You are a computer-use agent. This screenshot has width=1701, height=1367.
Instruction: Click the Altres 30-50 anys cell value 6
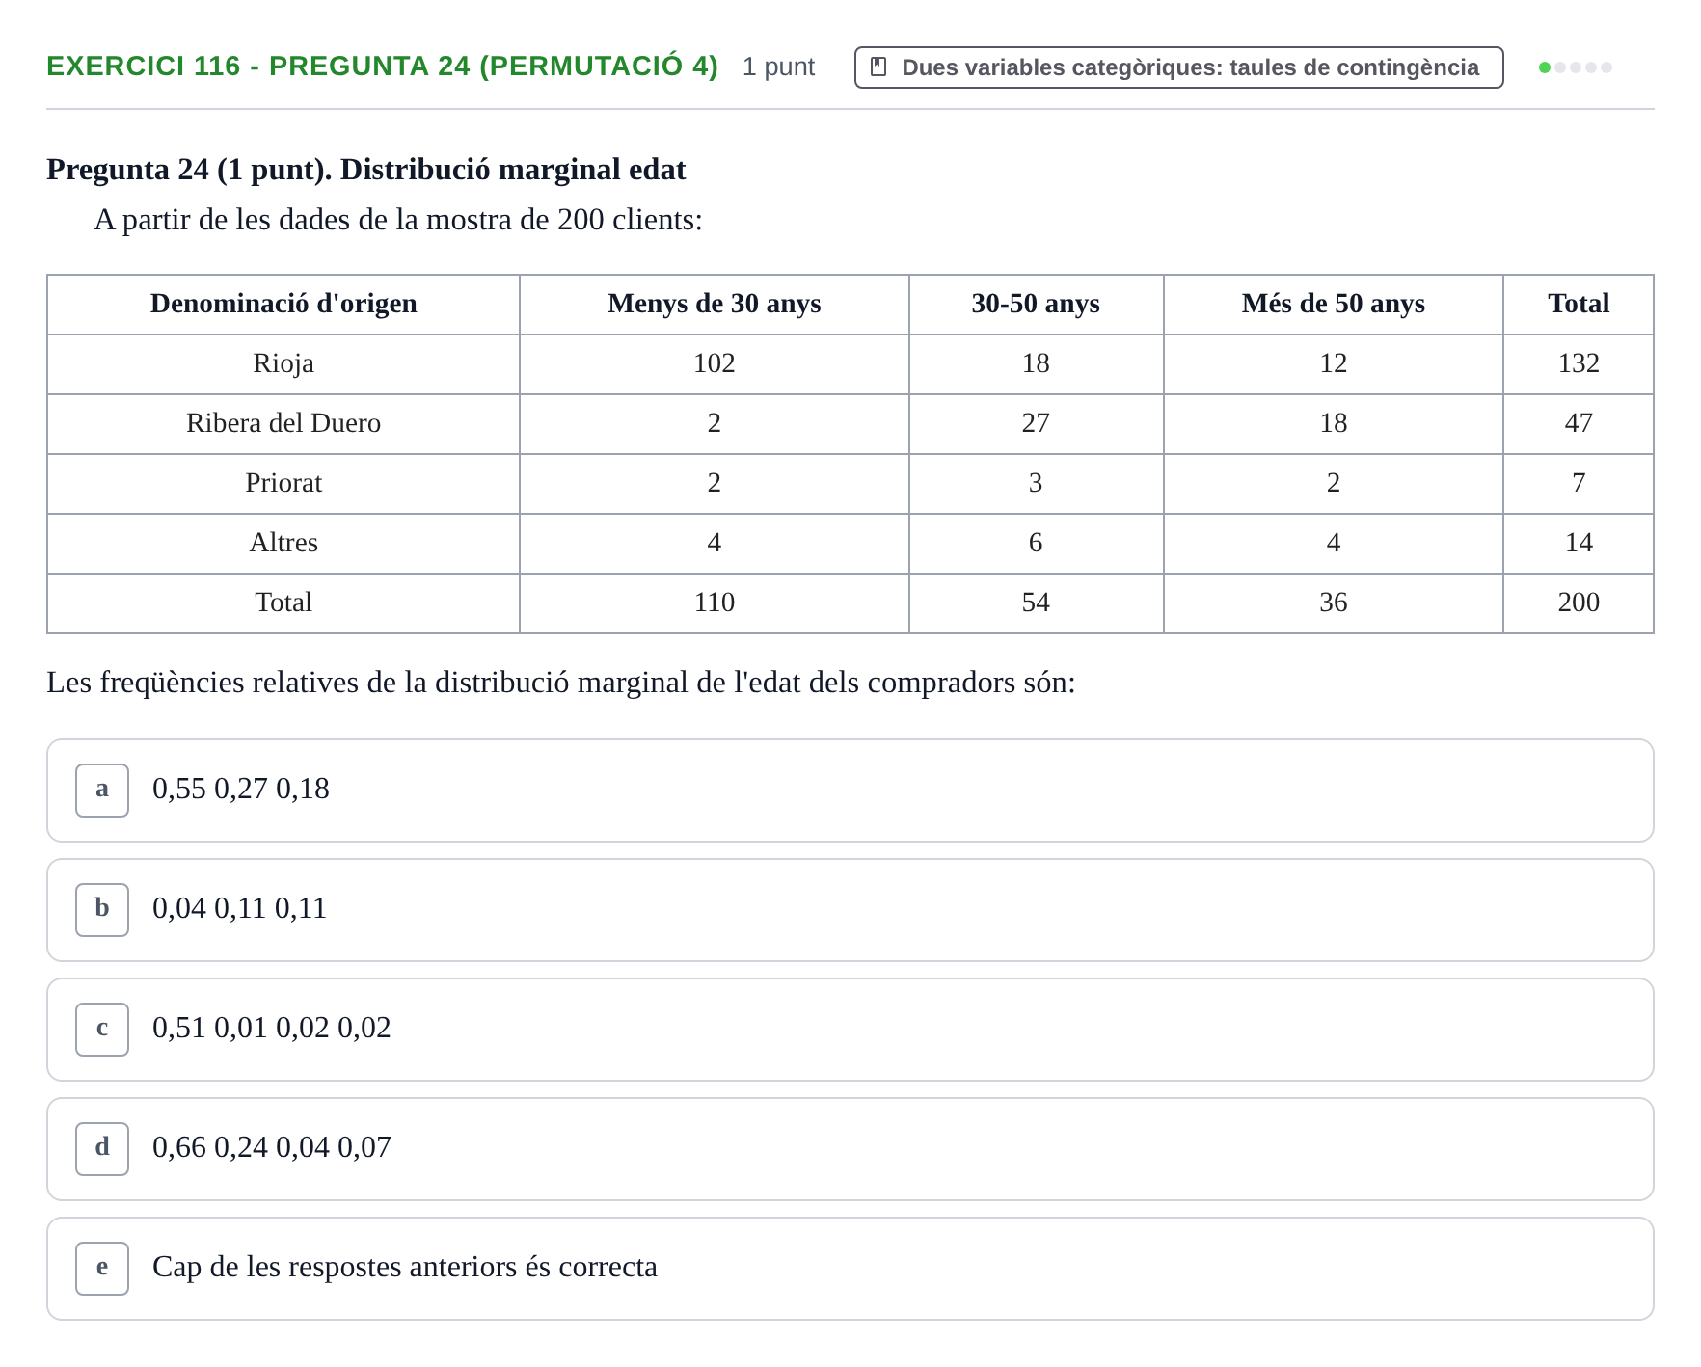1036,543
